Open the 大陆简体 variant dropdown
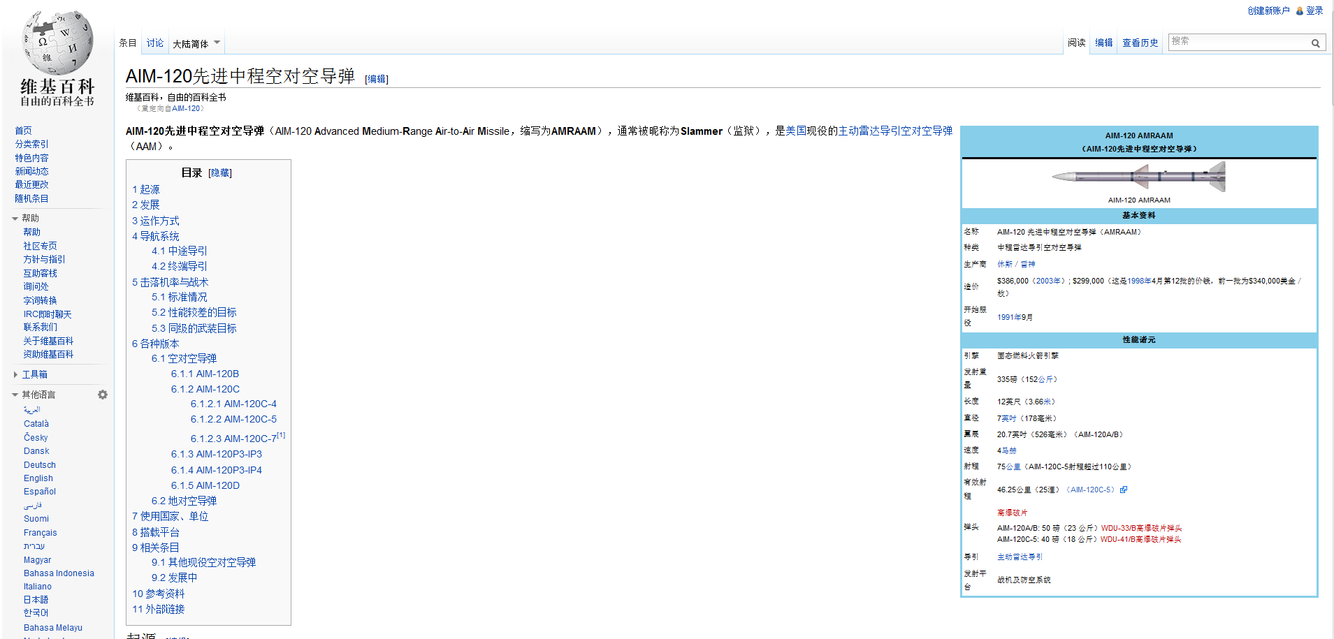 click(196, 44)
